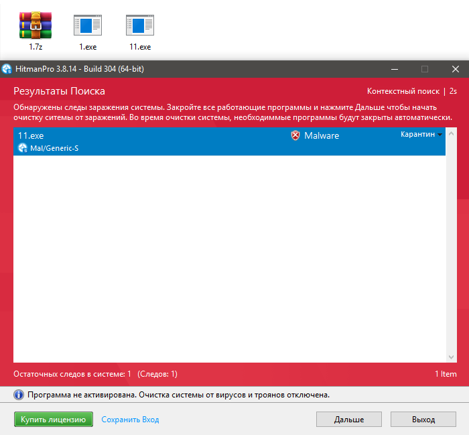Select the 1.7z archive file icon
Screen dimensions: 469x435
[36, 25]
